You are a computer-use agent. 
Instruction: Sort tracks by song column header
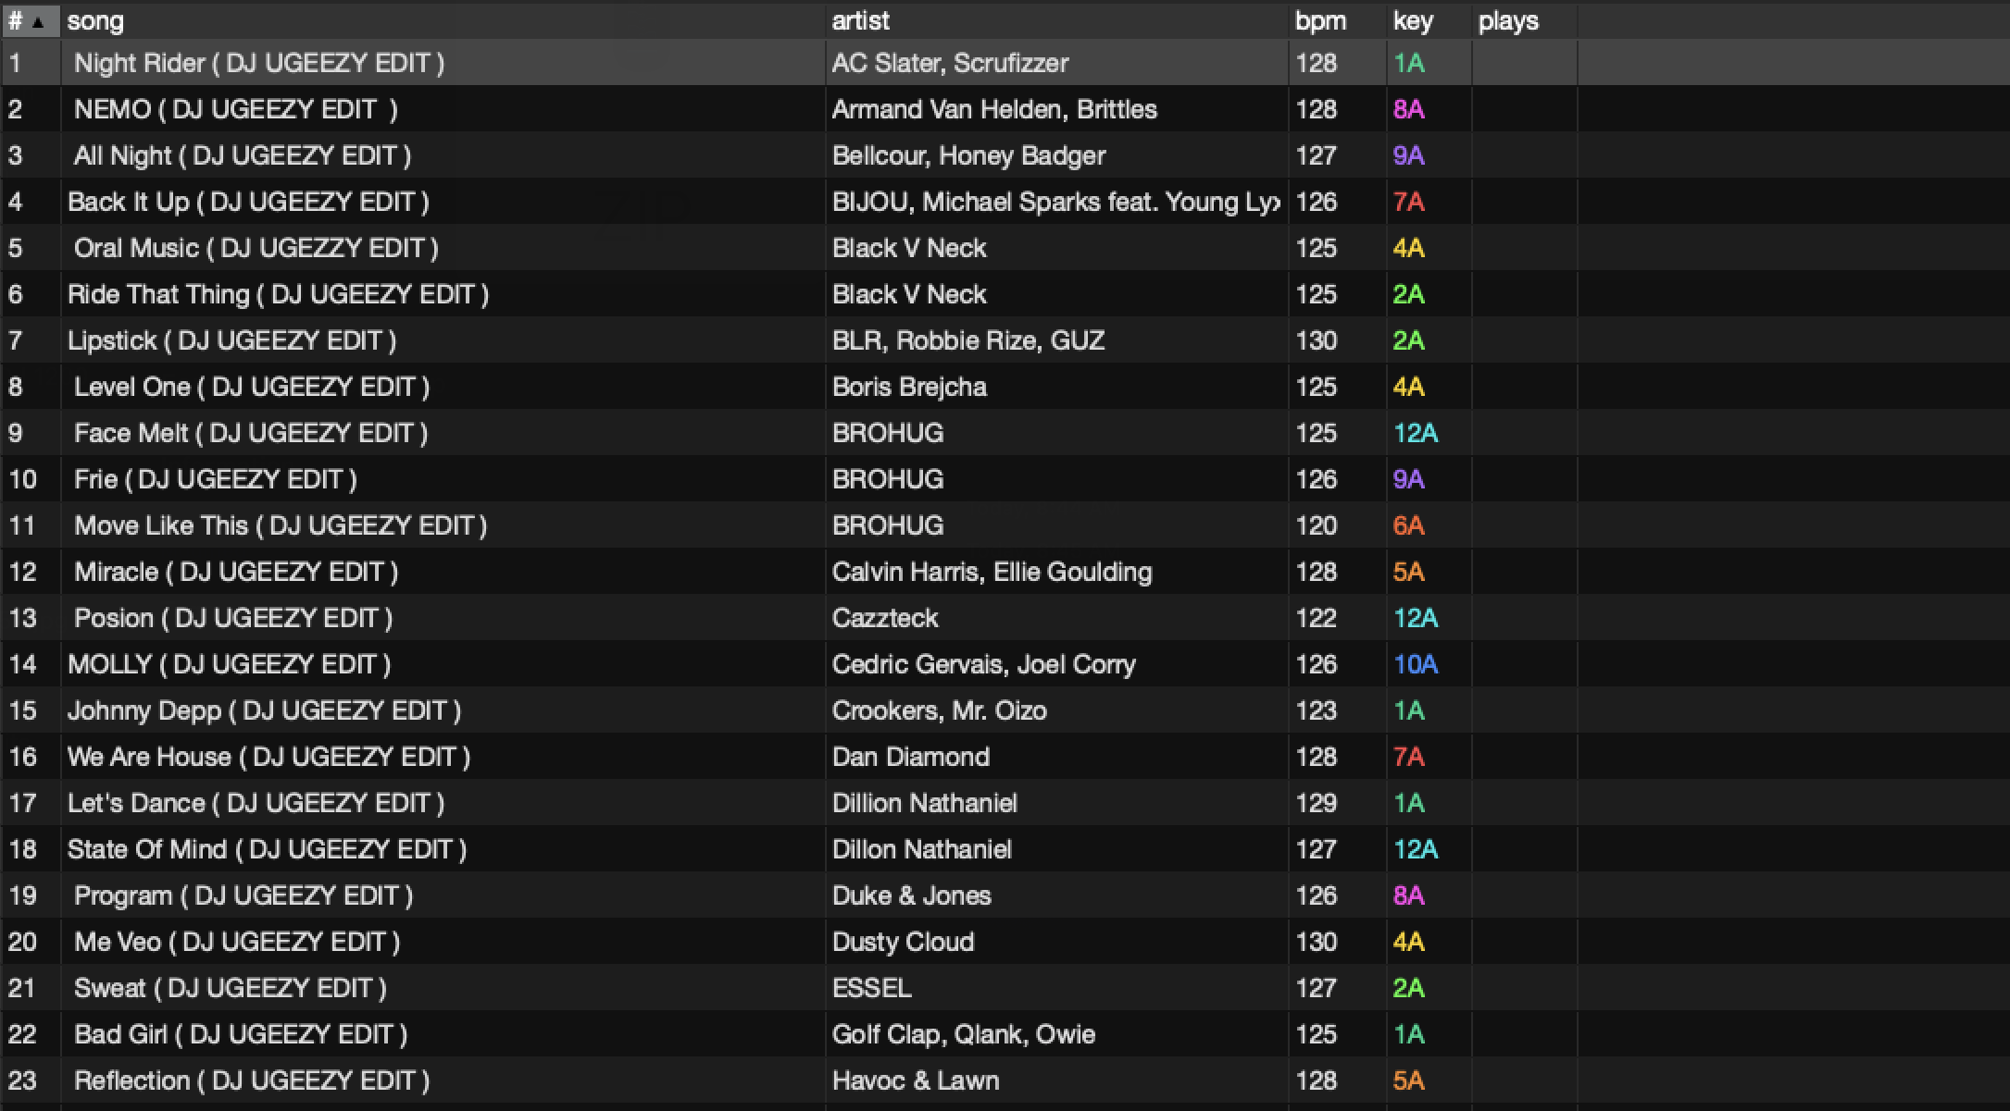(95, 21)
